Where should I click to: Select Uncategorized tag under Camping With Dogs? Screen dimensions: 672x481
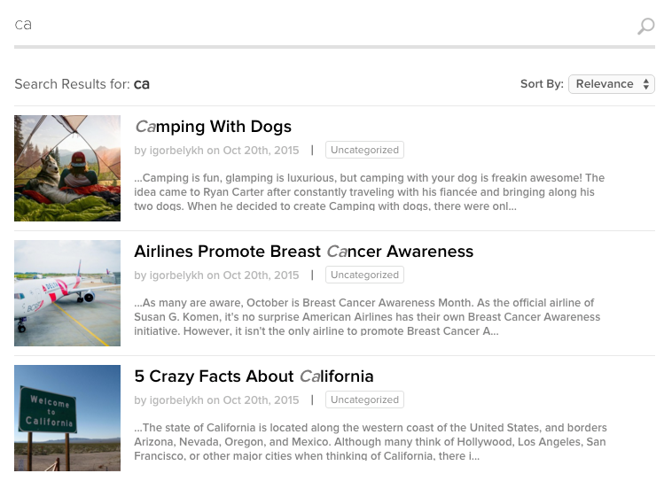[364, 150]
